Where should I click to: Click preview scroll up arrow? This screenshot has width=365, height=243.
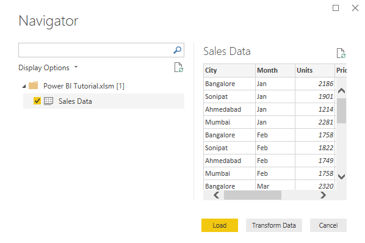click(341, 91)
